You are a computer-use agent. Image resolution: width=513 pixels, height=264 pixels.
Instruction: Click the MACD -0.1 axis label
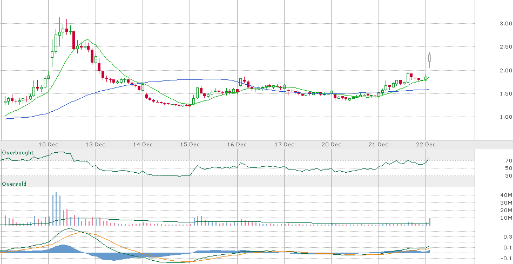(x=507, y=259)
